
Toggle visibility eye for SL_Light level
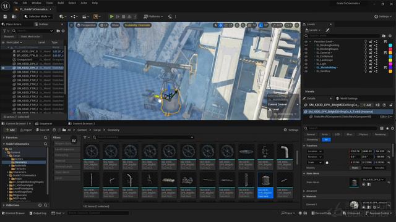[x=306, y=64]
